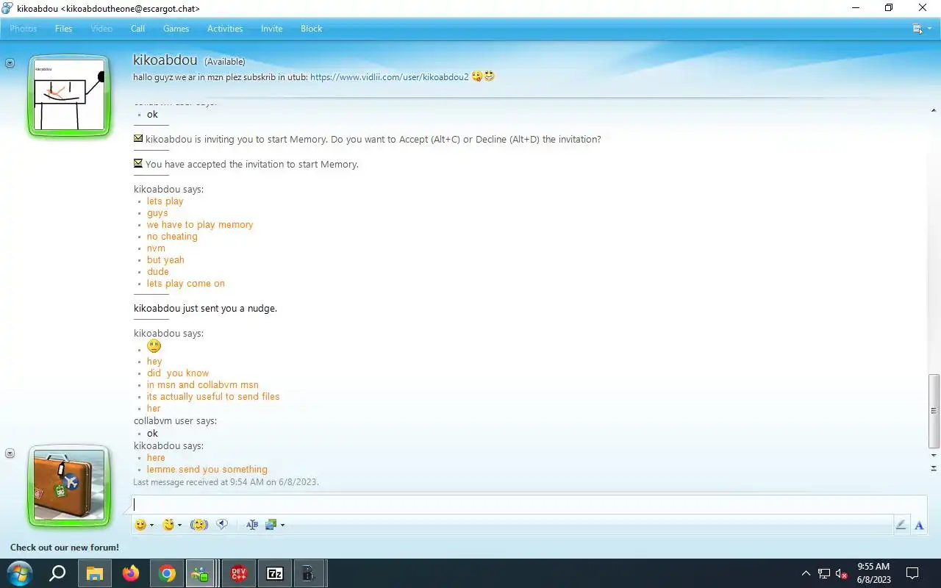Screen dimensions: 941x588
Task: Click message 'no cheating'
Action: (172, 236)
